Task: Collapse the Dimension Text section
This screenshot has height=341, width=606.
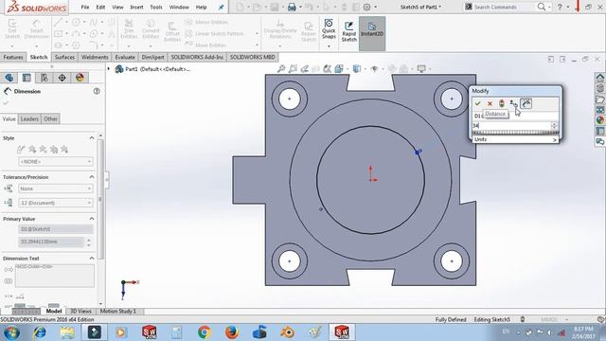Action: (92, 259)
